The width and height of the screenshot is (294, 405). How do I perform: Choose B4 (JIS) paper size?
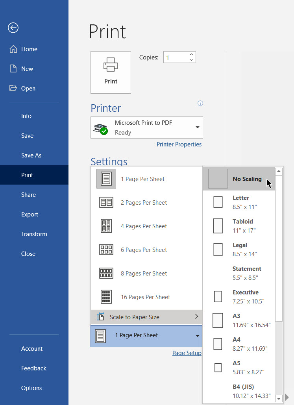tap(239, 391)
